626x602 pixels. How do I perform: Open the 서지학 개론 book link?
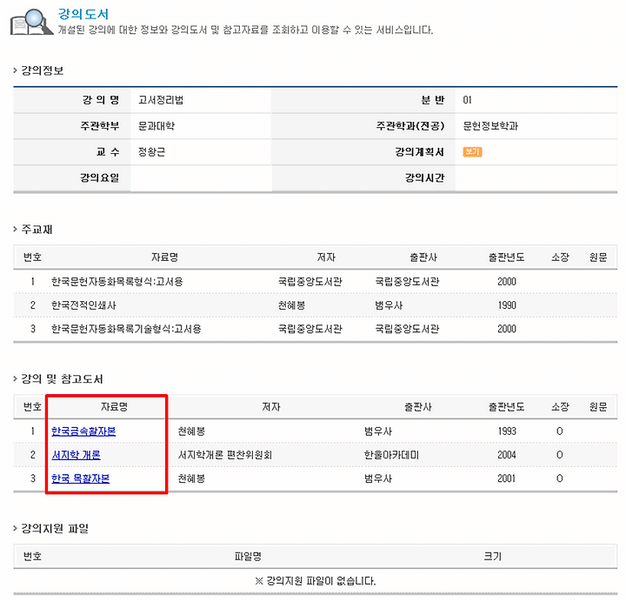(x=76, y=455)
